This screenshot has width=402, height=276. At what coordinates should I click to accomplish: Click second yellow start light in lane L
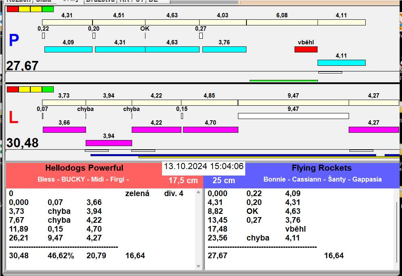click(x=36, y=89)
